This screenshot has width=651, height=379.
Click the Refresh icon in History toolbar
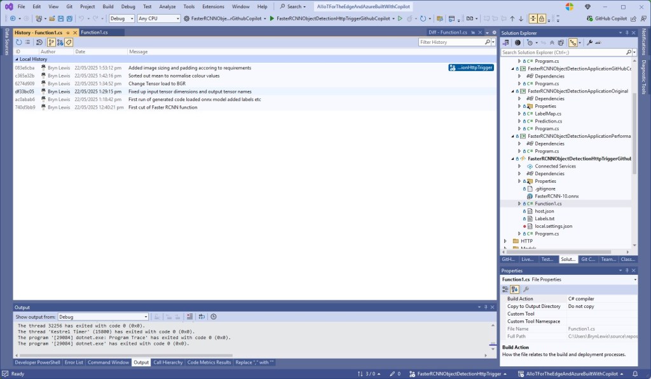pos(19,43)
